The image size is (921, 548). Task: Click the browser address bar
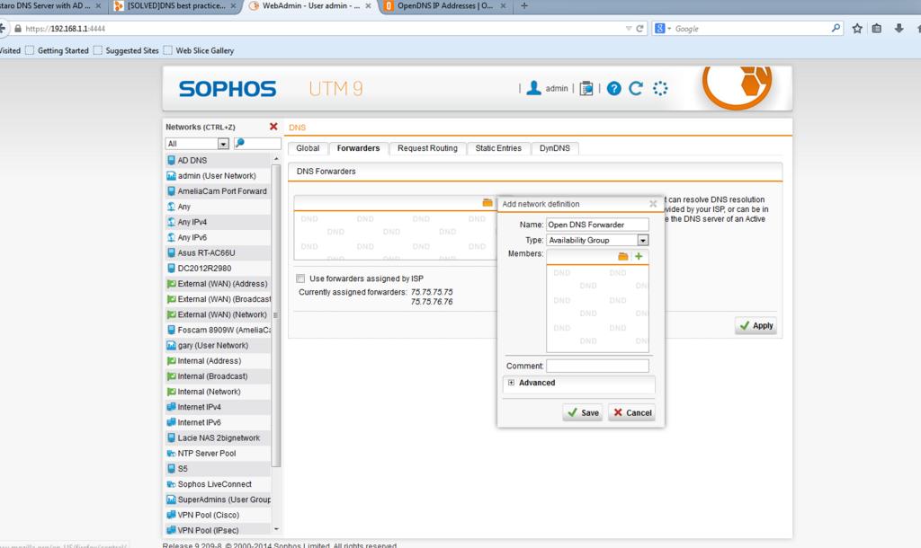(323, 28)
